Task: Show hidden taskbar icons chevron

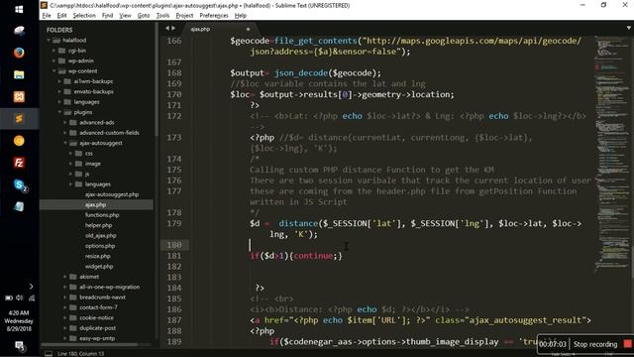Action: pyautogui.click(x=31, y=287)
